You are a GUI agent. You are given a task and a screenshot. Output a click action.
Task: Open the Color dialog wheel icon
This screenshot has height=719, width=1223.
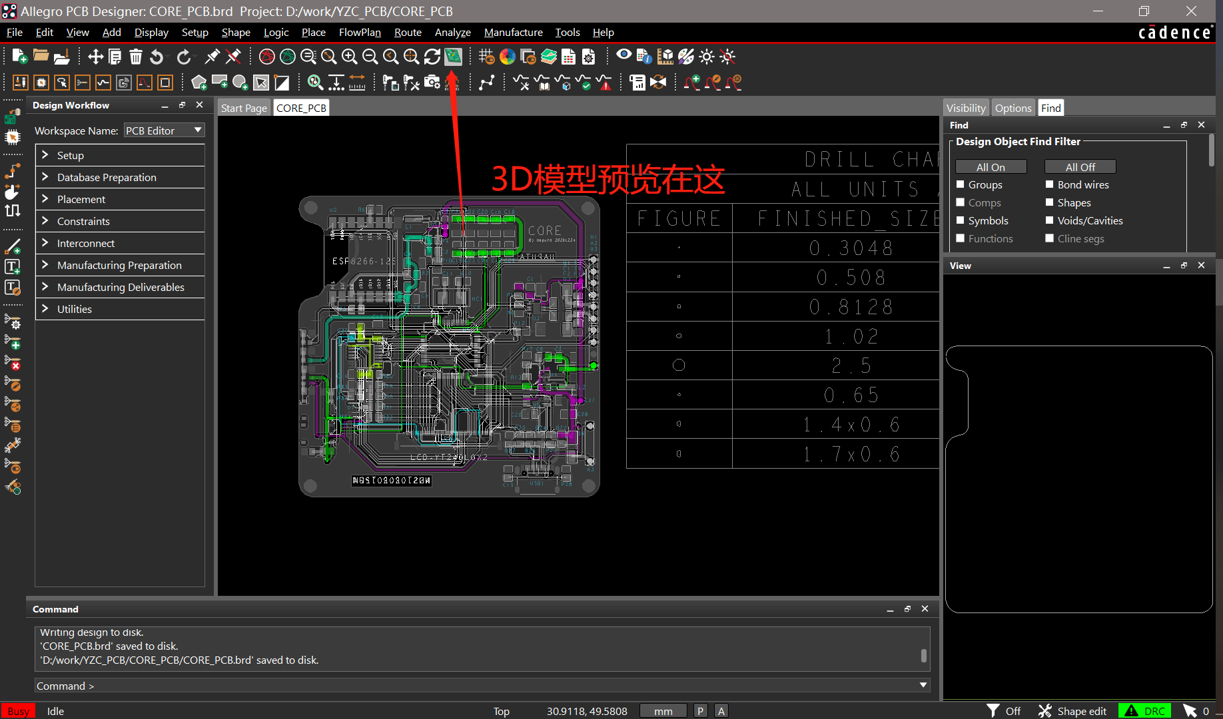(507, 57)
